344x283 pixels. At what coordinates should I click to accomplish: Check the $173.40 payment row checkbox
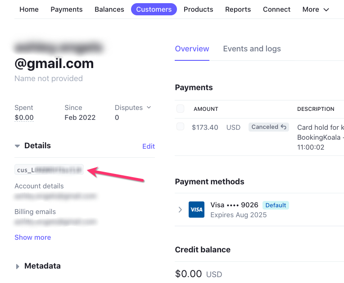point(181,127)
